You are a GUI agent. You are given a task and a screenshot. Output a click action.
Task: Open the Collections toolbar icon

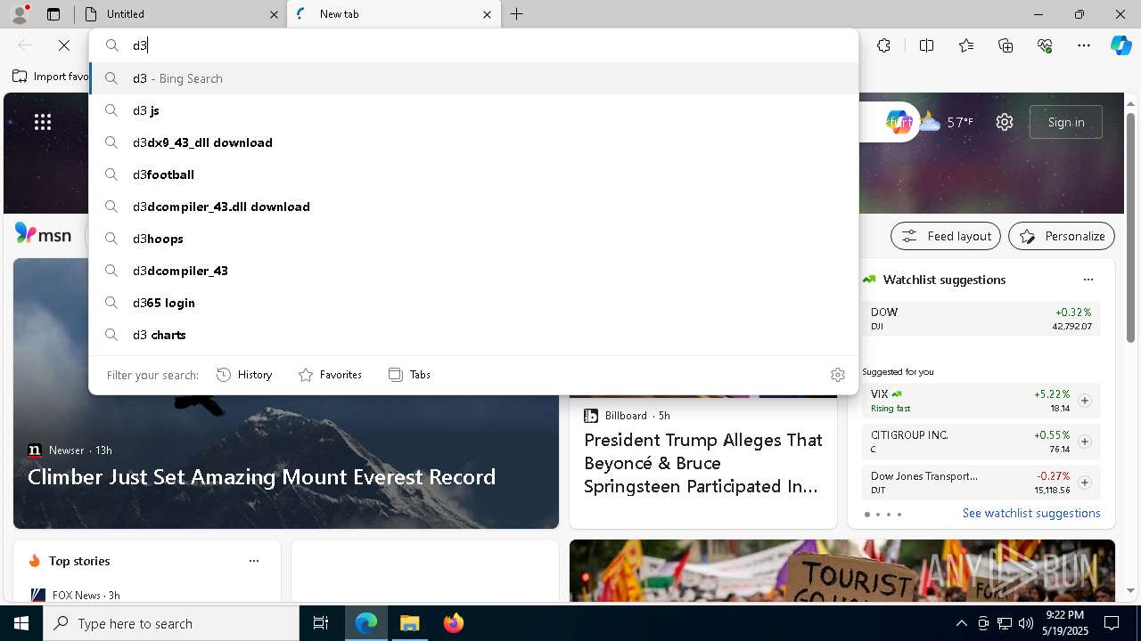click(x=1006, y=45)
